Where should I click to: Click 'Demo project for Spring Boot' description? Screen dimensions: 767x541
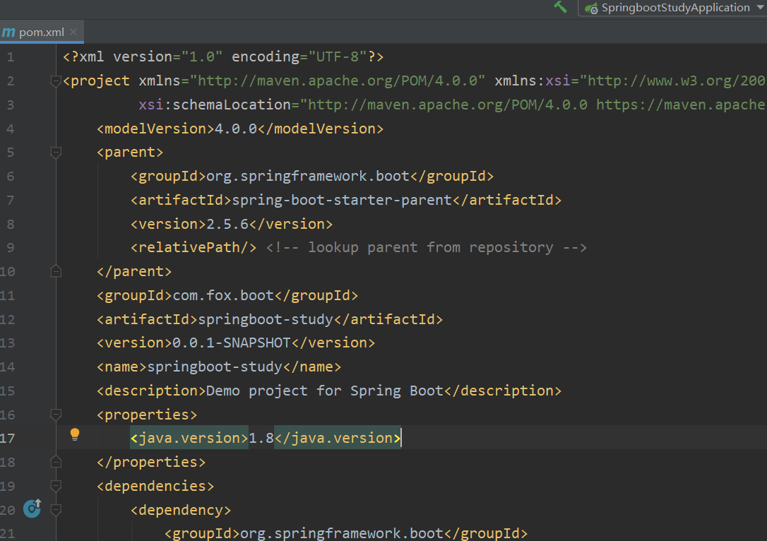pos(325,391)
